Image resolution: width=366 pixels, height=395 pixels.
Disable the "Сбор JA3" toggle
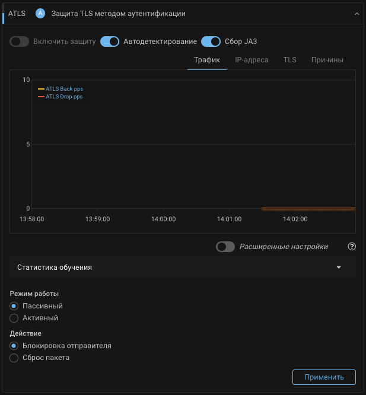(x=211, y=42)
